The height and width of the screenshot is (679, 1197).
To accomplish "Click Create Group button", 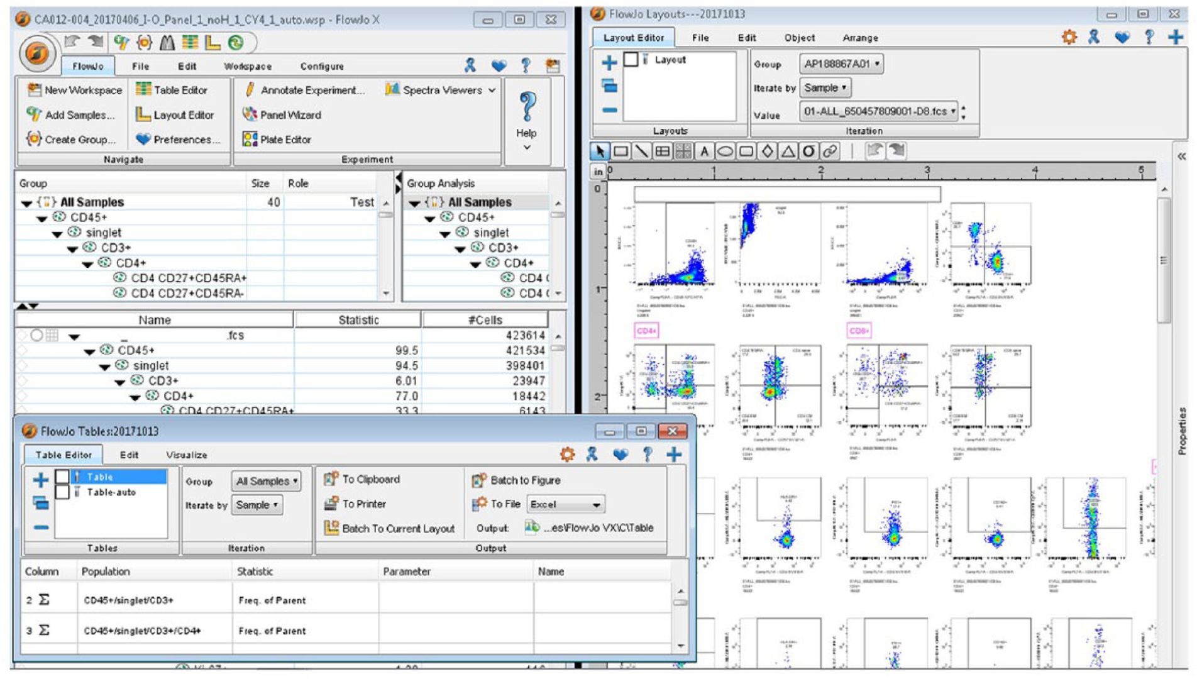I will pos(71,140).
